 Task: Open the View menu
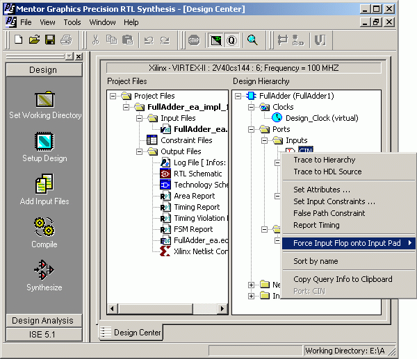pos(47,22)
